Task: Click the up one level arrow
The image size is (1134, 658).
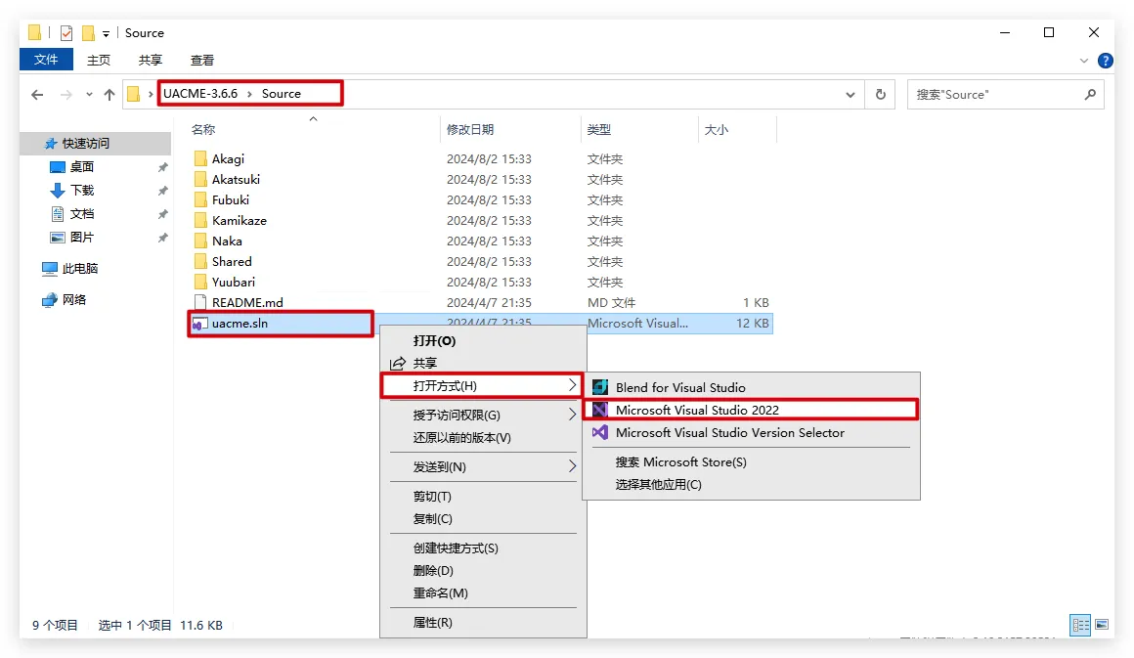Action: tap(109, 95)
